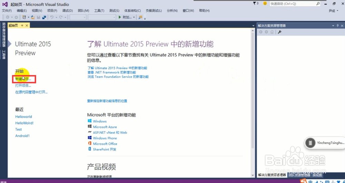Image resolution: width=345 pixels, height=183 pixels.
Task: Click the Sogou input method icon
Action: 304,181
